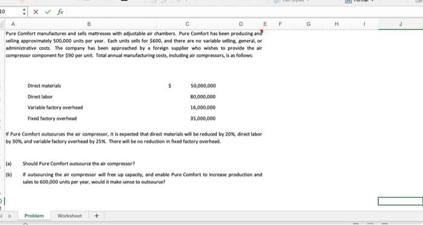The height and width of the screenshot is (225, 423).
Task: Confirm the entry with the green checkmark
Action: coord(48,12)
